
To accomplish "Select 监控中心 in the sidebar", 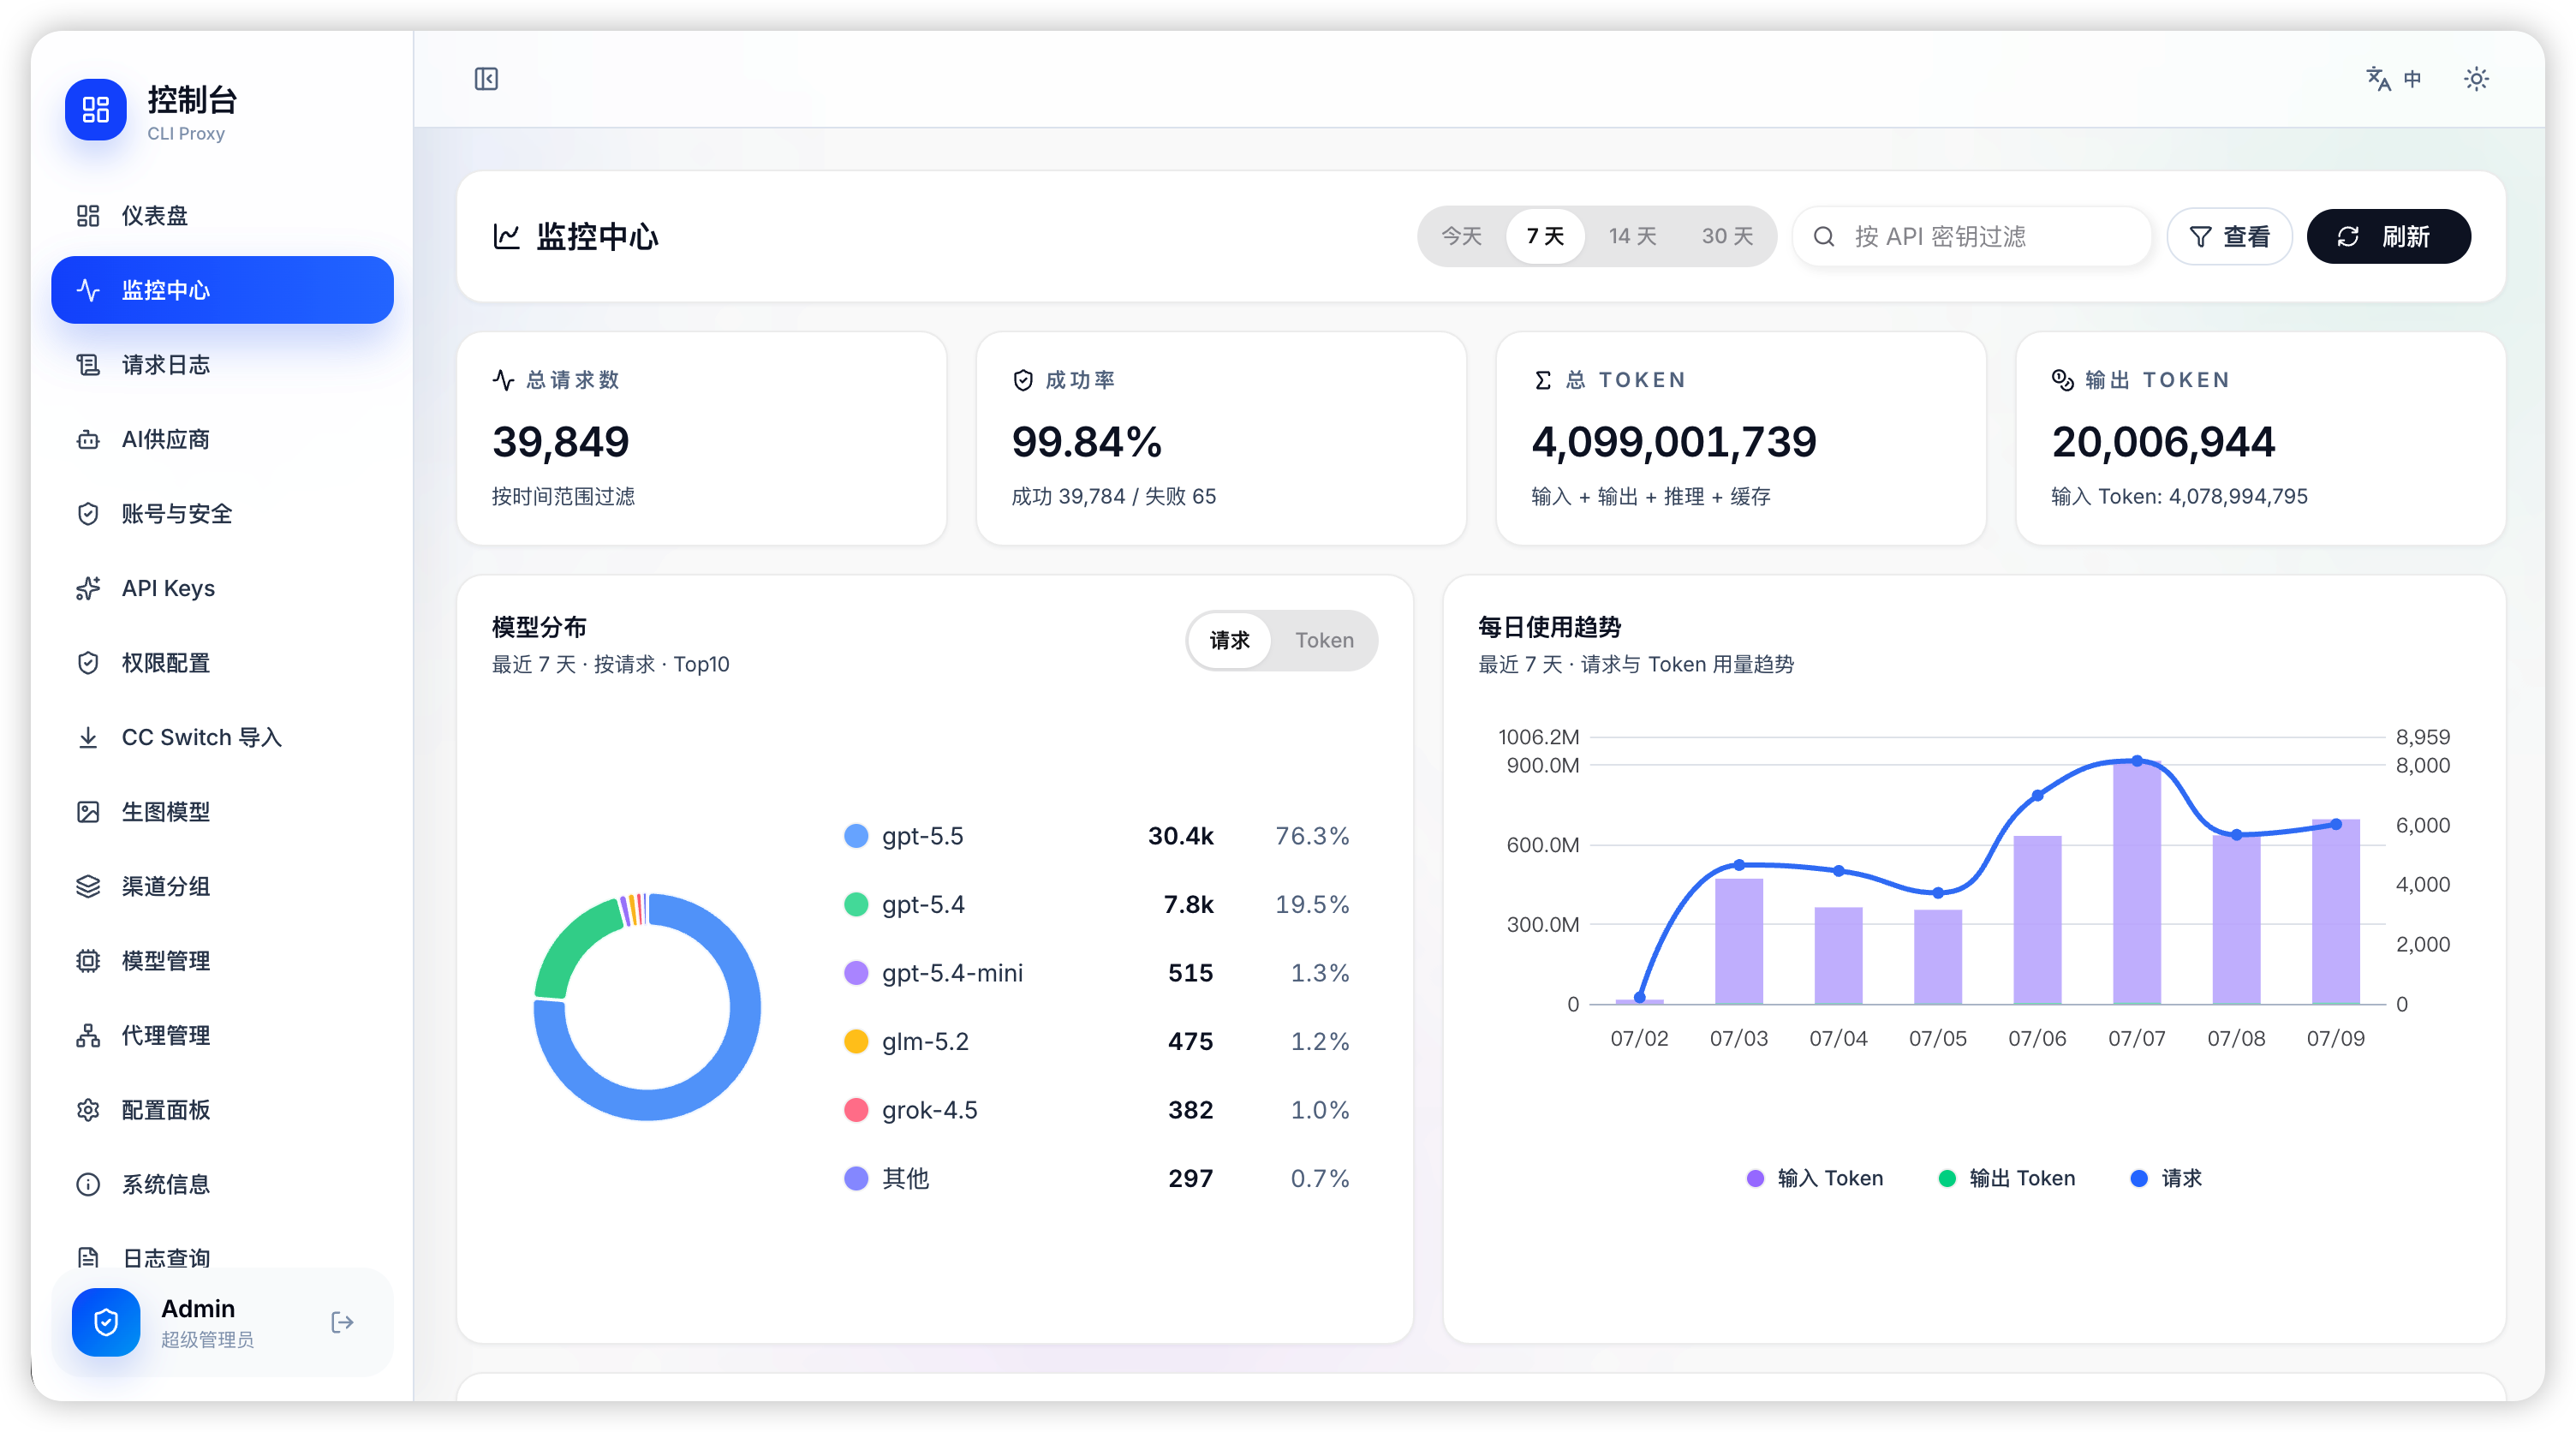I will (222, 290).
